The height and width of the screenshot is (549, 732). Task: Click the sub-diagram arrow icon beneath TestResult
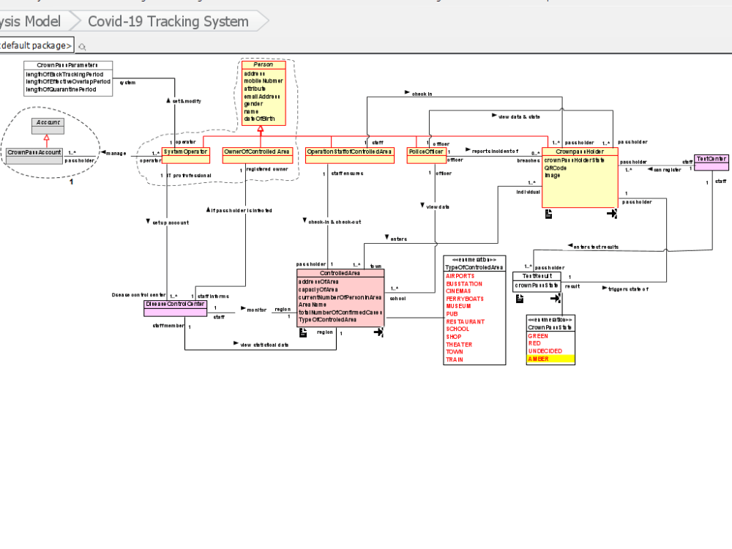click(554, 298)
